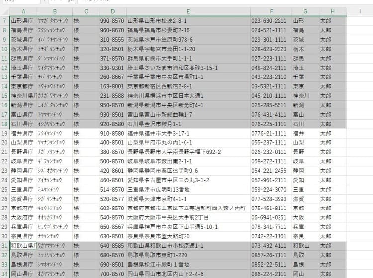
Task: Click phone number 0776-21-1111
Action: [x=271, y=134]
